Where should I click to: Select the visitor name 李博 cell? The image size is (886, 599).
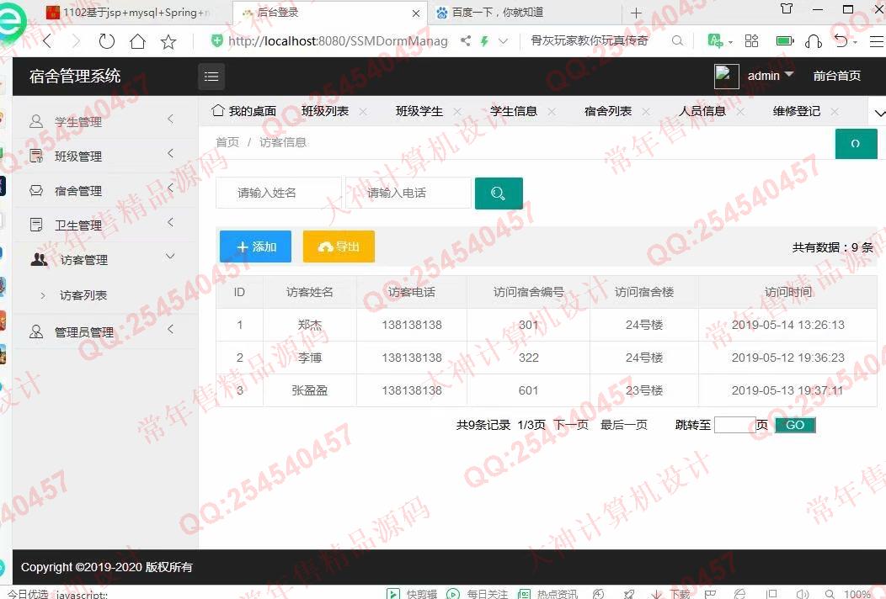[310, 358]
